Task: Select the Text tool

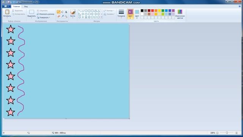Action: pos(66,12)
